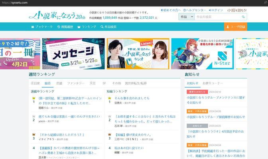Click the orange ユーザ登録 button
This screenshot has height=159, width=268.
(236, 27)
